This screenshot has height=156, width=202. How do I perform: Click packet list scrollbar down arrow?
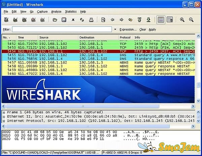[198, 101]
